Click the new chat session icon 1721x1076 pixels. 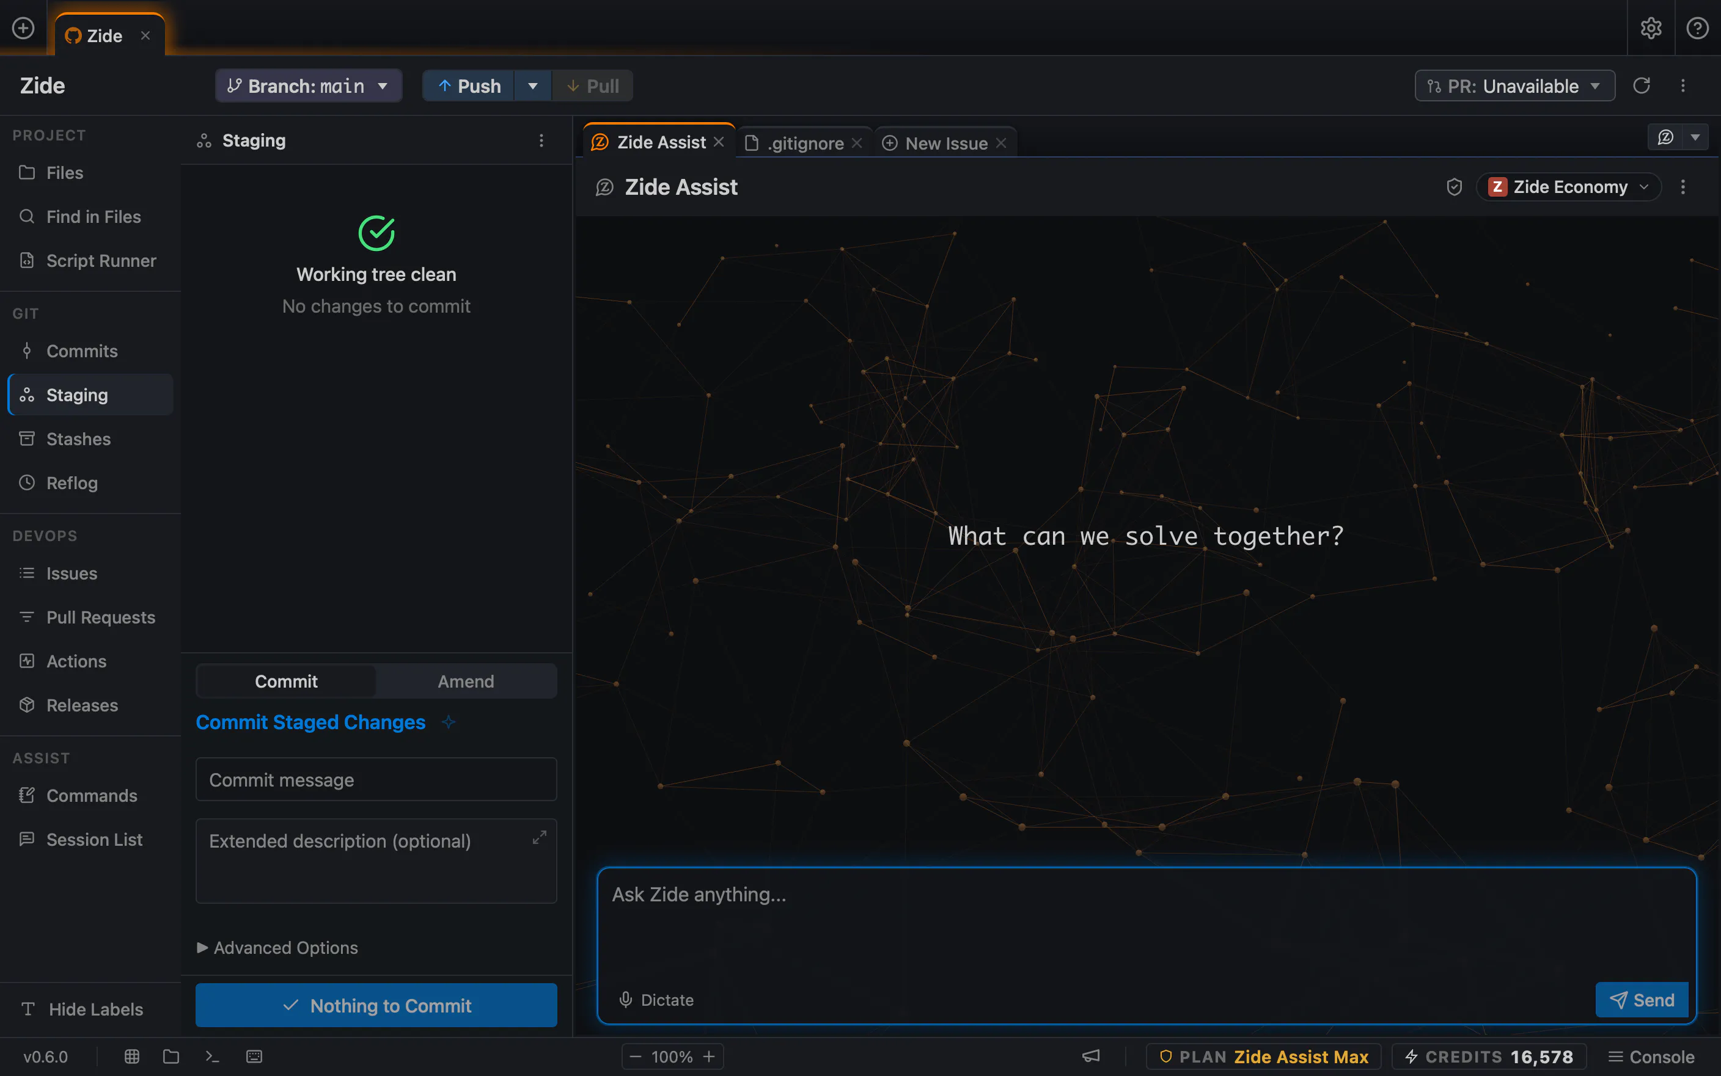point(1665,137)
